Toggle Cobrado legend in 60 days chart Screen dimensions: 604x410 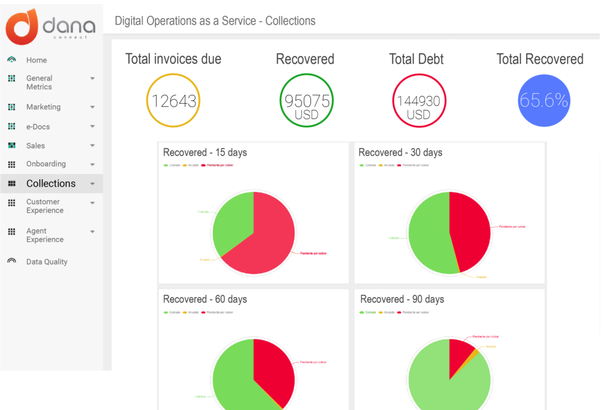coord(172,313)
